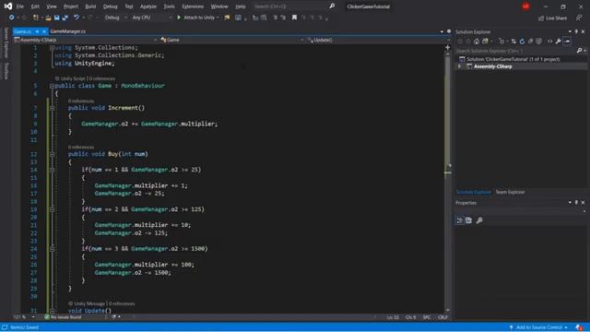Open the Any CPU platform dropdown
Screen dimensions: 590x332
151,18
